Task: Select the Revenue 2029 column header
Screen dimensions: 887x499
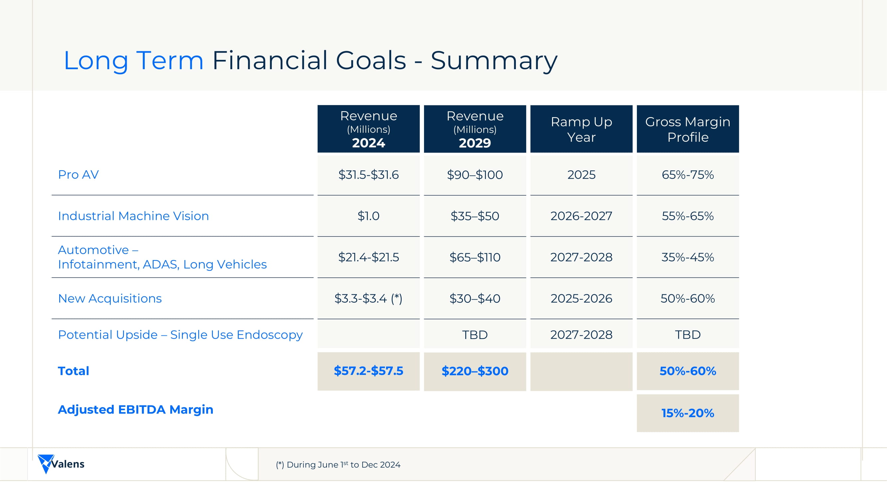Action: [x=475, y=129]
